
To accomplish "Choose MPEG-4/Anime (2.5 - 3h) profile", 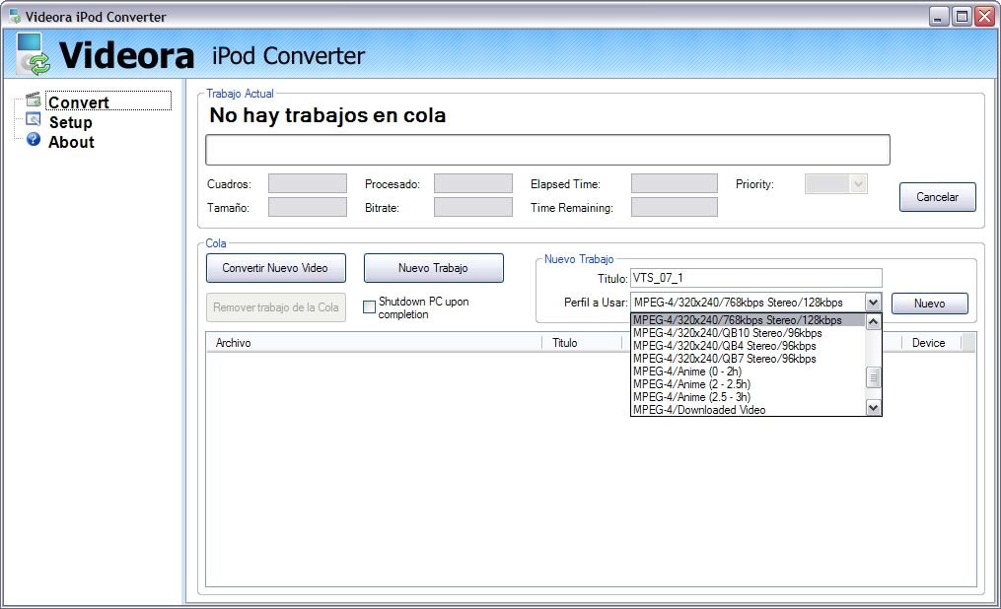I will point(748,397).
